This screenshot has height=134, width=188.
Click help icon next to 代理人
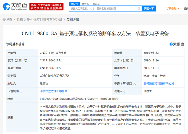(125, 91)
